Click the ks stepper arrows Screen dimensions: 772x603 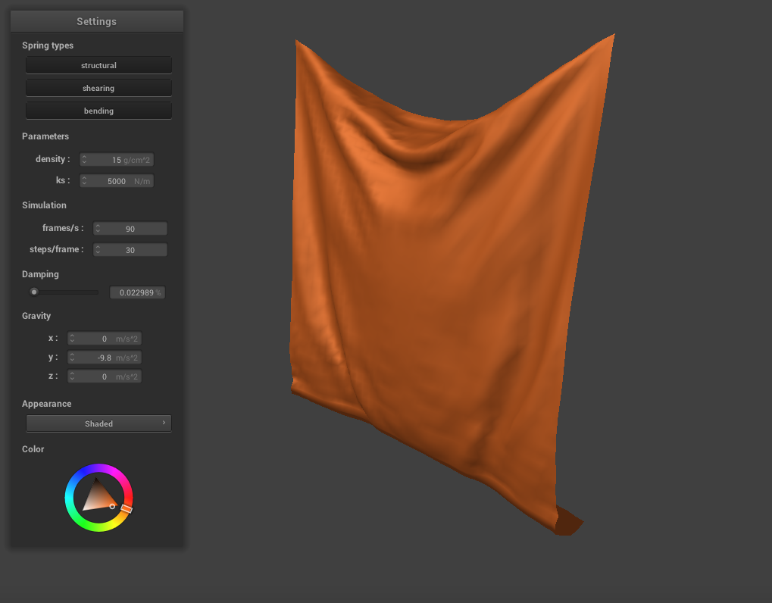(x=84, y=181)
